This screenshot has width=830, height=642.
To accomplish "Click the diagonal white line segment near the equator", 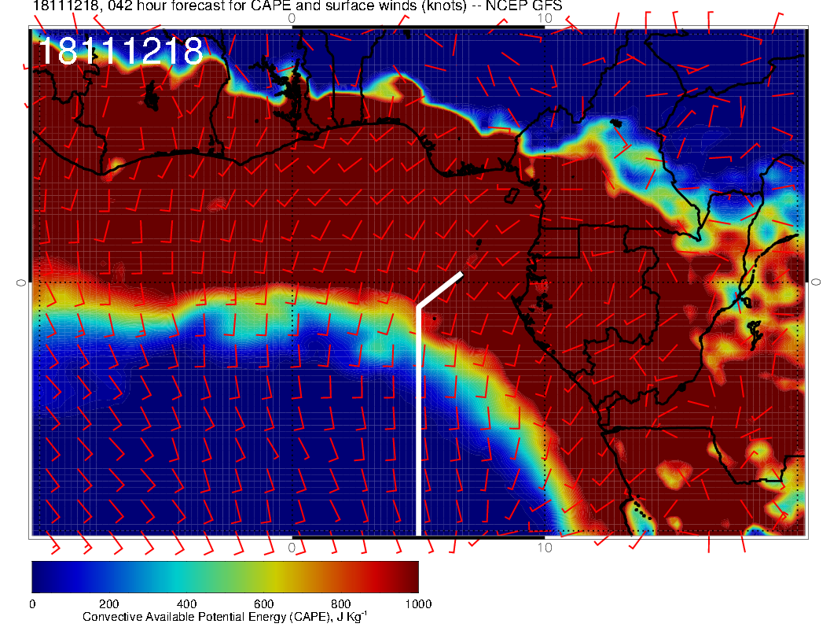I will [x=440, y=290].
